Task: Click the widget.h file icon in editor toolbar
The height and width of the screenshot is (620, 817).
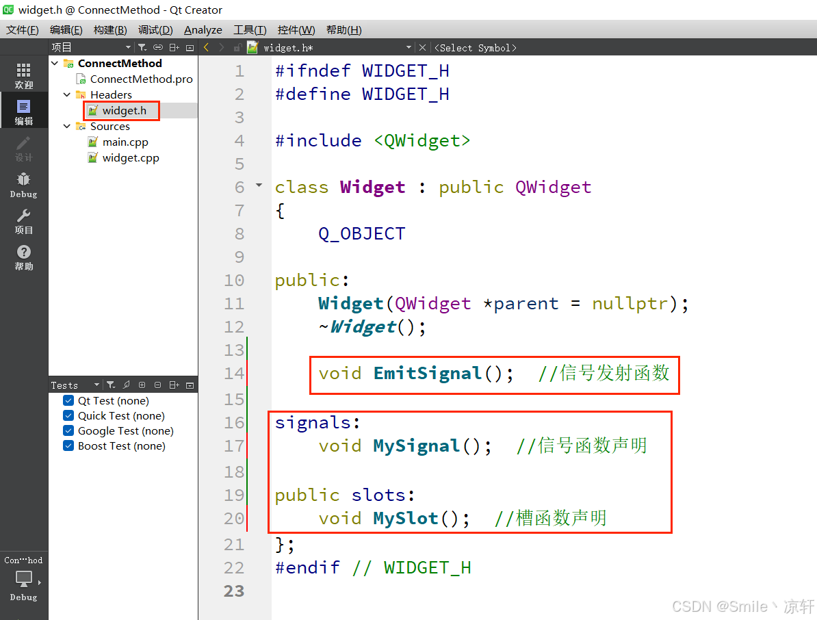Action: click(x=252, y=47)
